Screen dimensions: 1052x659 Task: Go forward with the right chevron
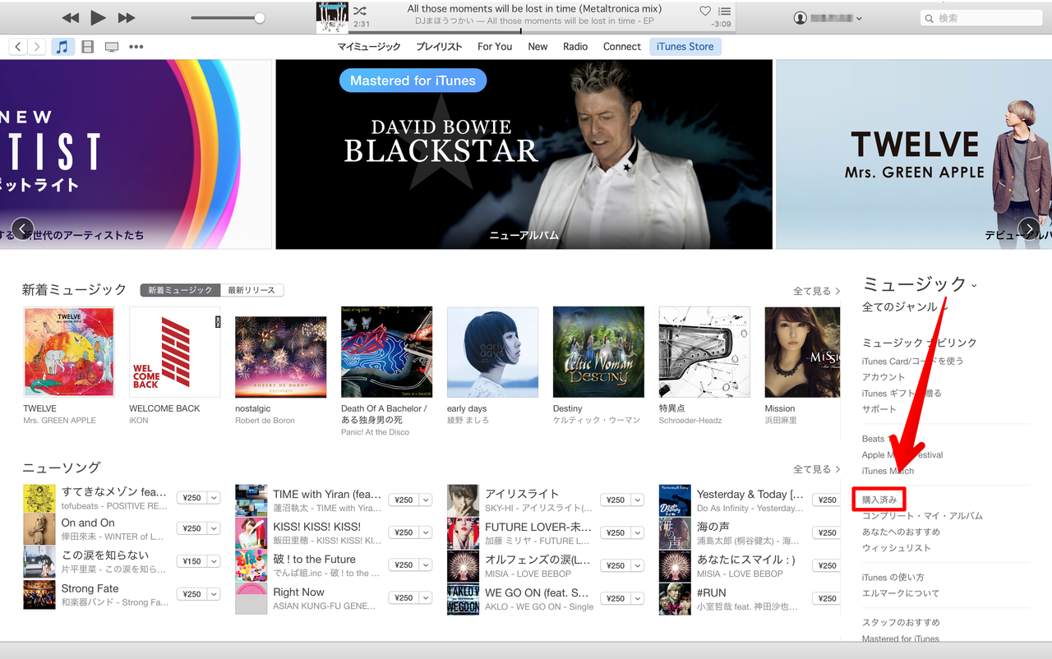click(36, 47)
